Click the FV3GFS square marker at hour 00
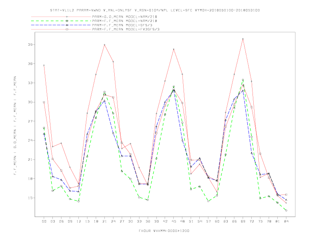Screen dimensions: 312x241 tap(44, 102)
